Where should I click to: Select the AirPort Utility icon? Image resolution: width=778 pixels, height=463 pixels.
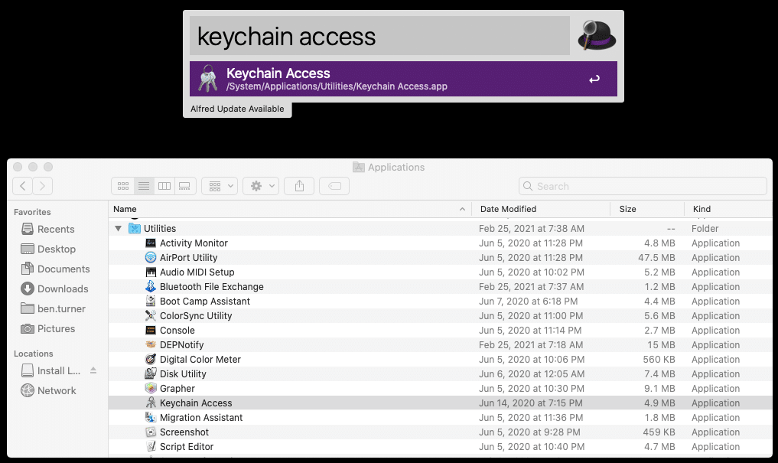[151, 258]
